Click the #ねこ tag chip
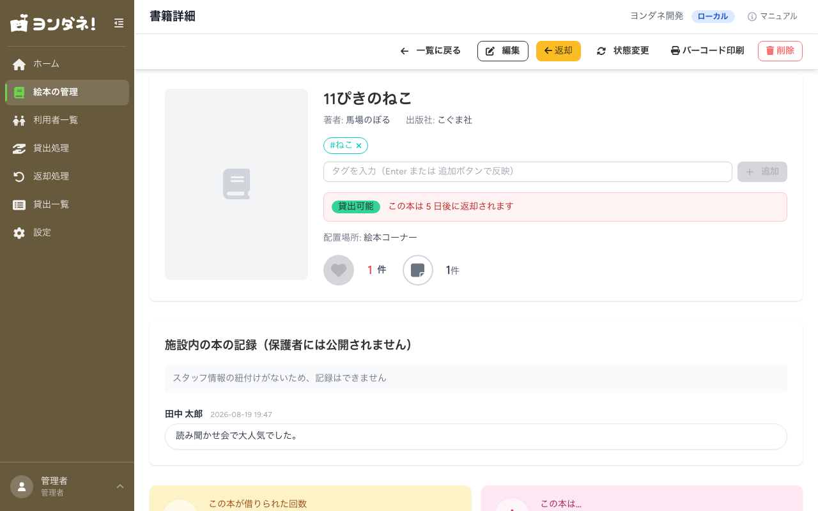This screenshot has height=511, width=818. pos(346,146)
